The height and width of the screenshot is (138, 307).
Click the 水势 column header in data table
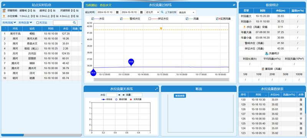[301, 95]
